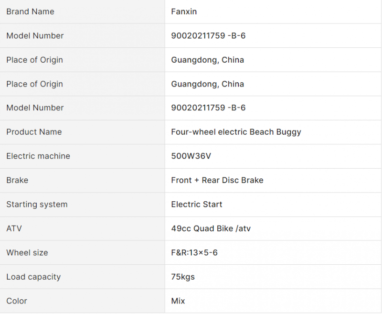Select the Fanxin brand value
The width and height of the screenshot is (382, 314).
click(184, 11)
